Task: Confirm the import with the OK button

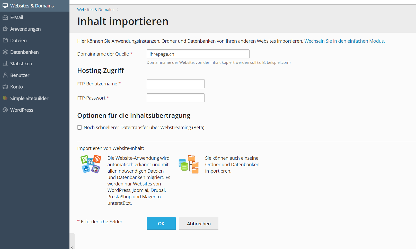Action: point(161,224)
